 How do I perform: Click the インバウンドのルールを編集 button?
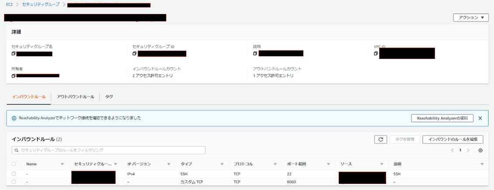(453, 139)
